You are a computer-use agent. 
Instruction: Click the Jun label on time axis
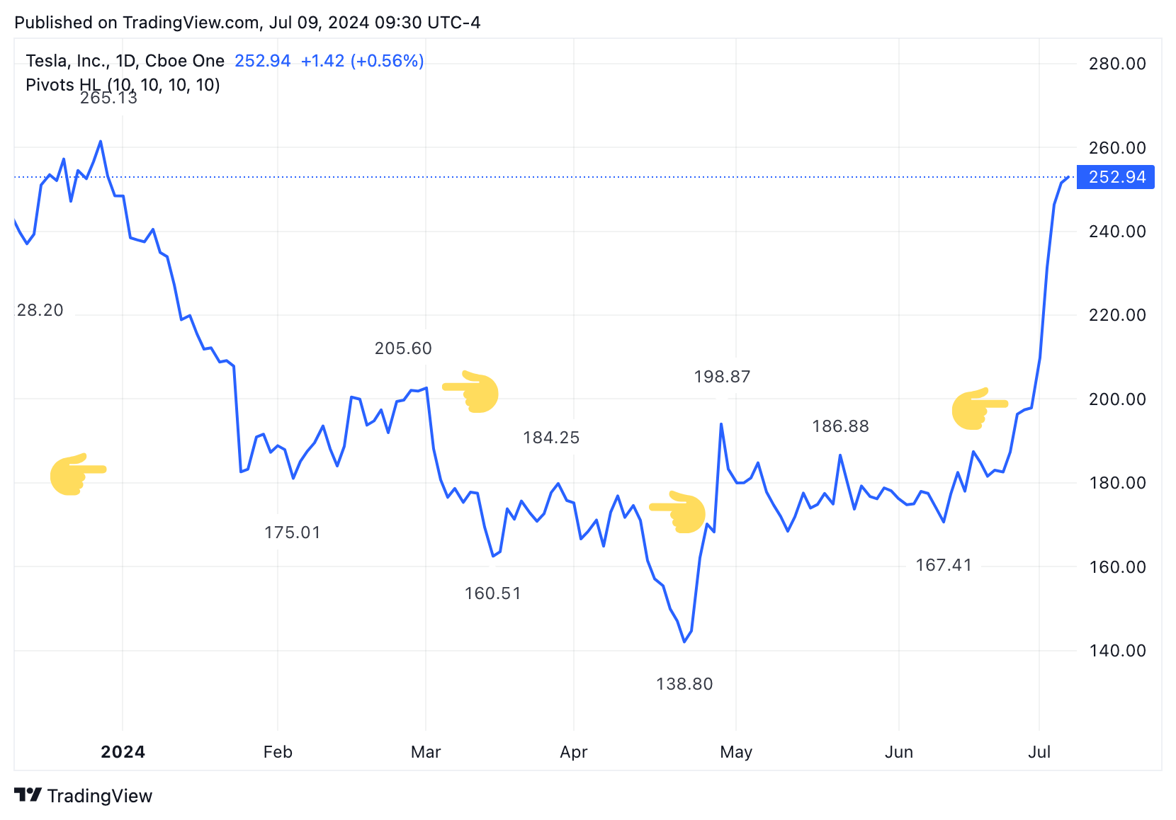tap(899, 752)
